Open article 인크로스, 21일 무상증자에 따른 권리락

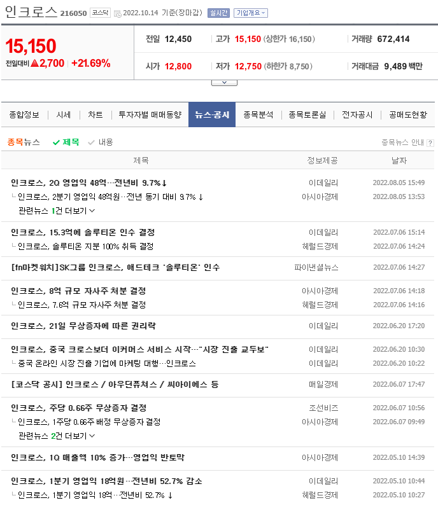click(x=83, y=326)
